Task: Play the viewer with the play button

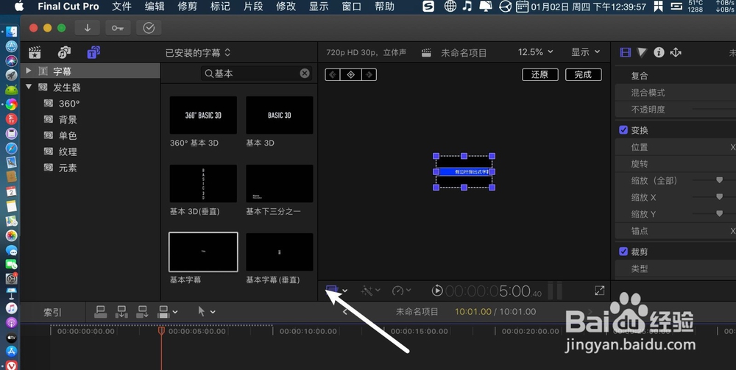Action: (437, 291)
